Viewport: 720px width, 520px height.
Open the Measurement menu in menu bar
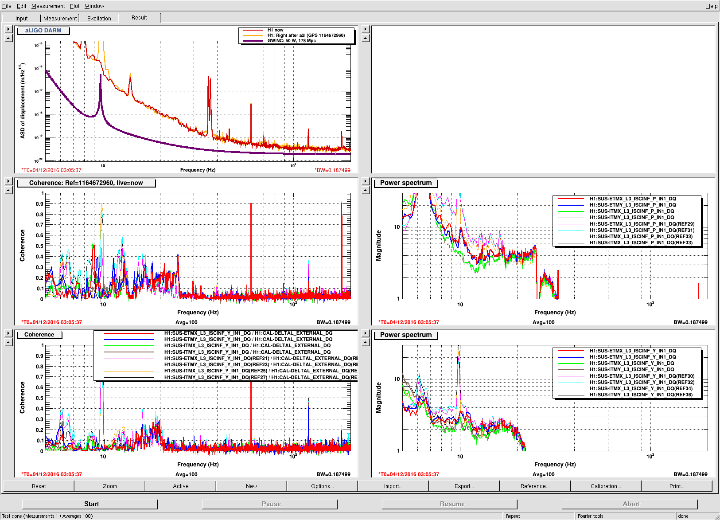(48, 6)
